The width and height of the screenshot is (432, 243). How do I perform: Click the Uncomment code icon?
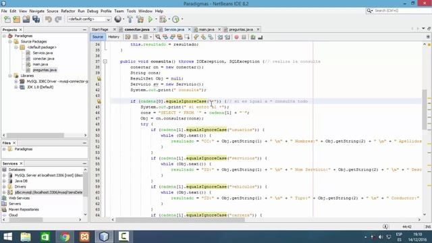(x=261, y=37)
